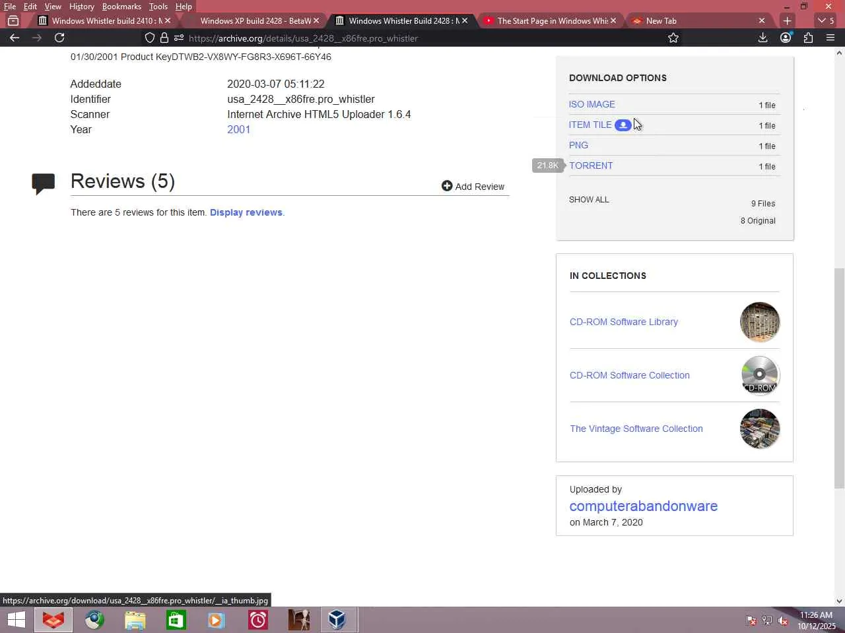Open CD-ROM Software Collection link

630,376
